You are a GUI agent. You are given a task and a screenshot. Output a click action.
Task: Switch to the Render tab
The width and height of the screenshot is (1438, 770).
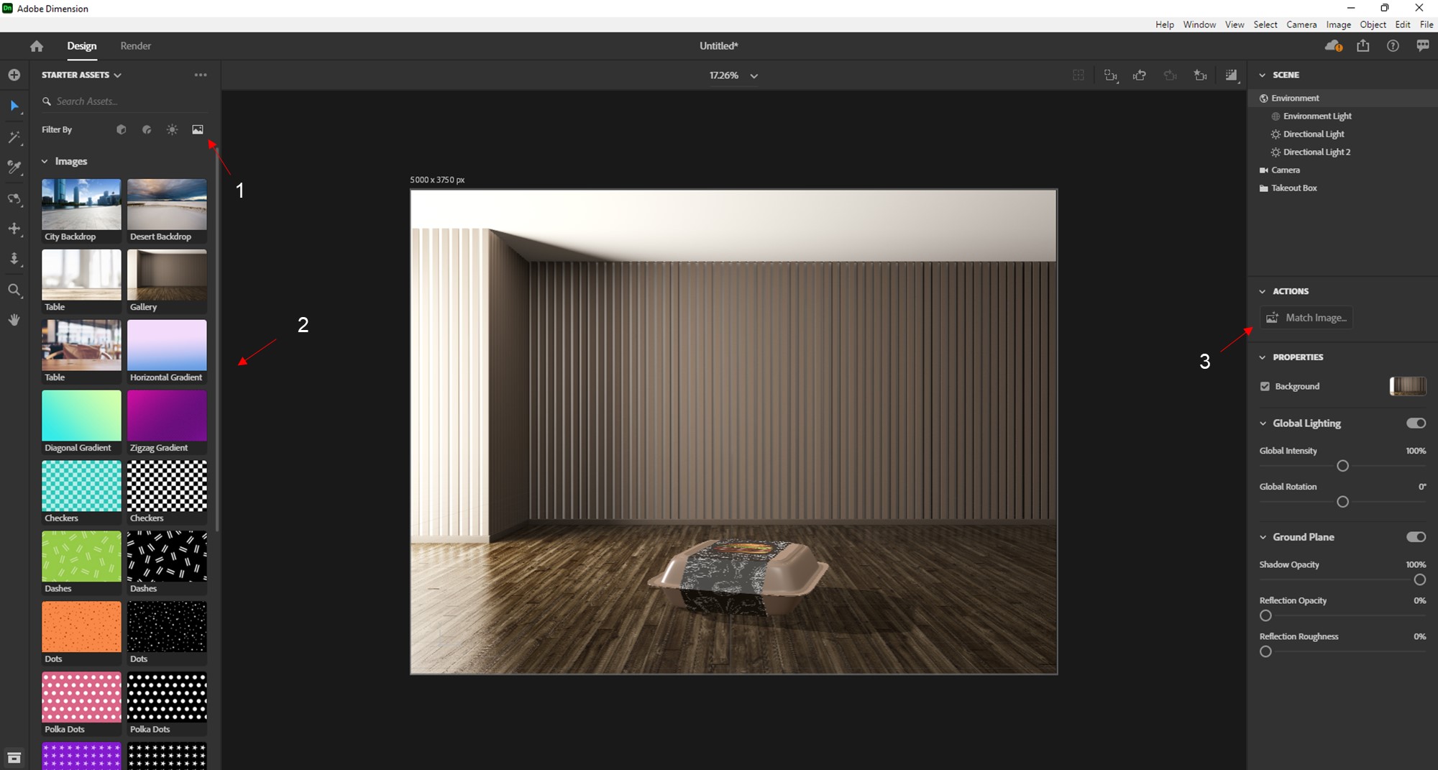point(136,46)
